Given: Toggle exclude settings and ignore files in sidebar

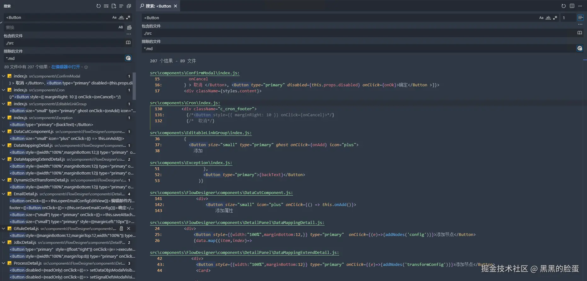Looking at the screenshot, I should pos(128,58).
